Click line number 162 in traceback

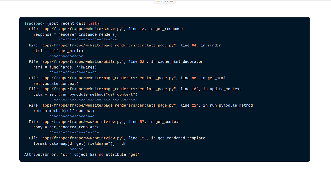point(195,89)
